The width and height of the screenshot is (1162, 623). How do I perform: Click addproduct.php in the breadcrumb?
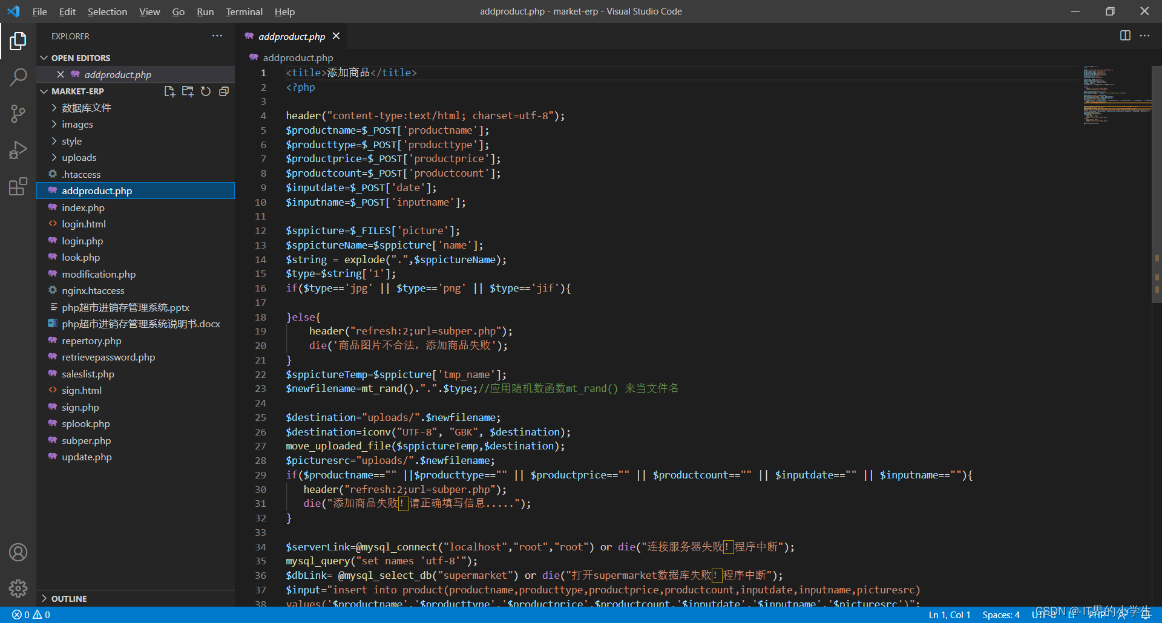(298, 58)
